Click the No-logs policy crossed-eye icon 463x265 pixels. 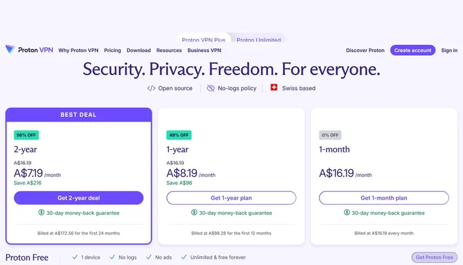click(x=211, y=88)
